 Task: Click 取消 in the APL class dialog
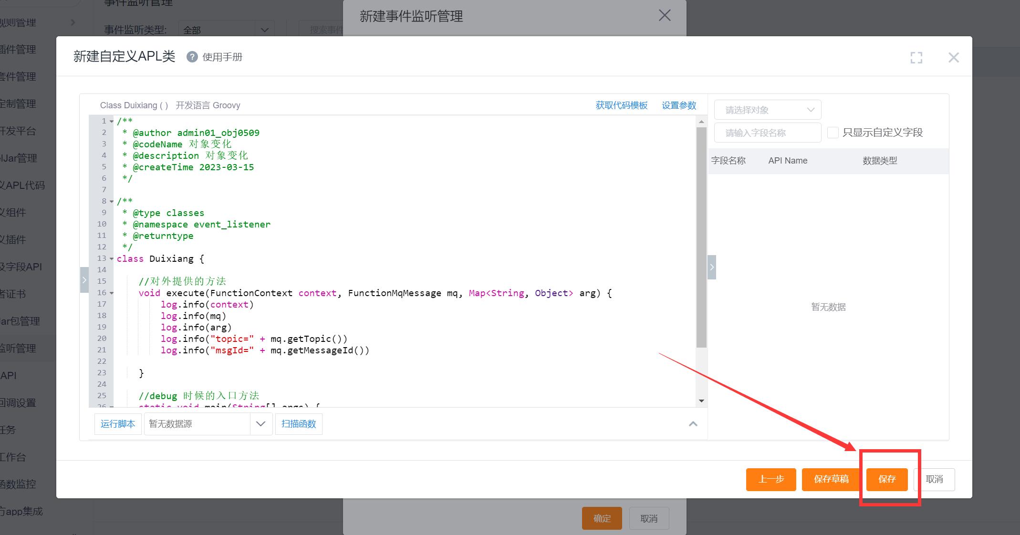pos(934,479)
